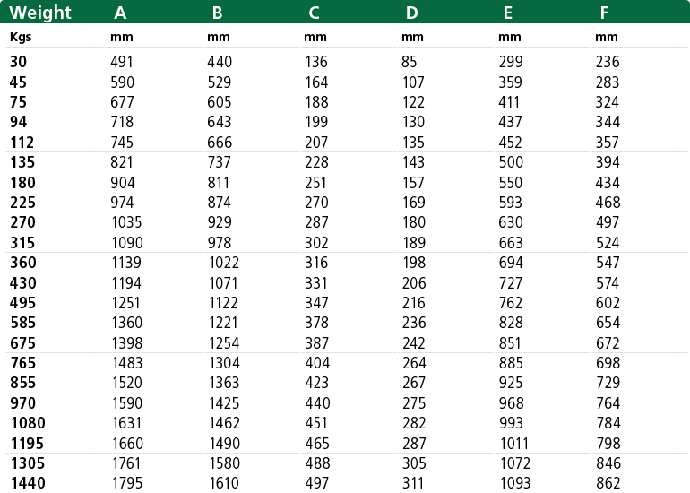Click value 1580 in column B
The width and height of the screenshot is (690, 493).
click(x=224, y=463)
